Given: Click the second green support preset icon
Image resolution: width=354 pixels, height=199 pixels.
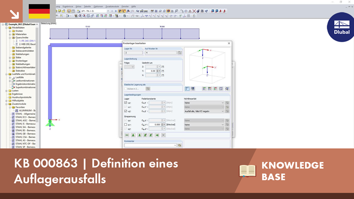Looking at the screenshot, I should point(139,135).
